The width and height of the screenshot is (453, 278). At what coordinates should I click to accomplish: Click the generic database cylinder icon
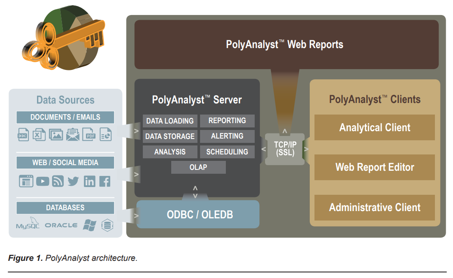click(107, 225)
